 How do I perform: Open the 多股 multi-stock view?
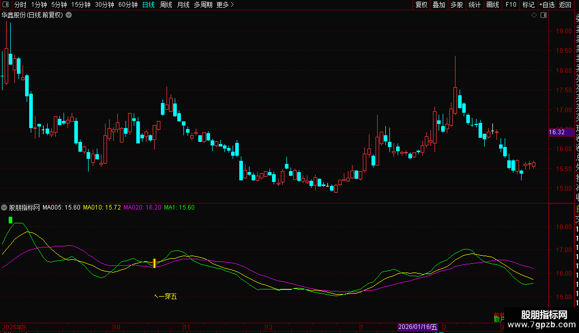coord(457,5)
